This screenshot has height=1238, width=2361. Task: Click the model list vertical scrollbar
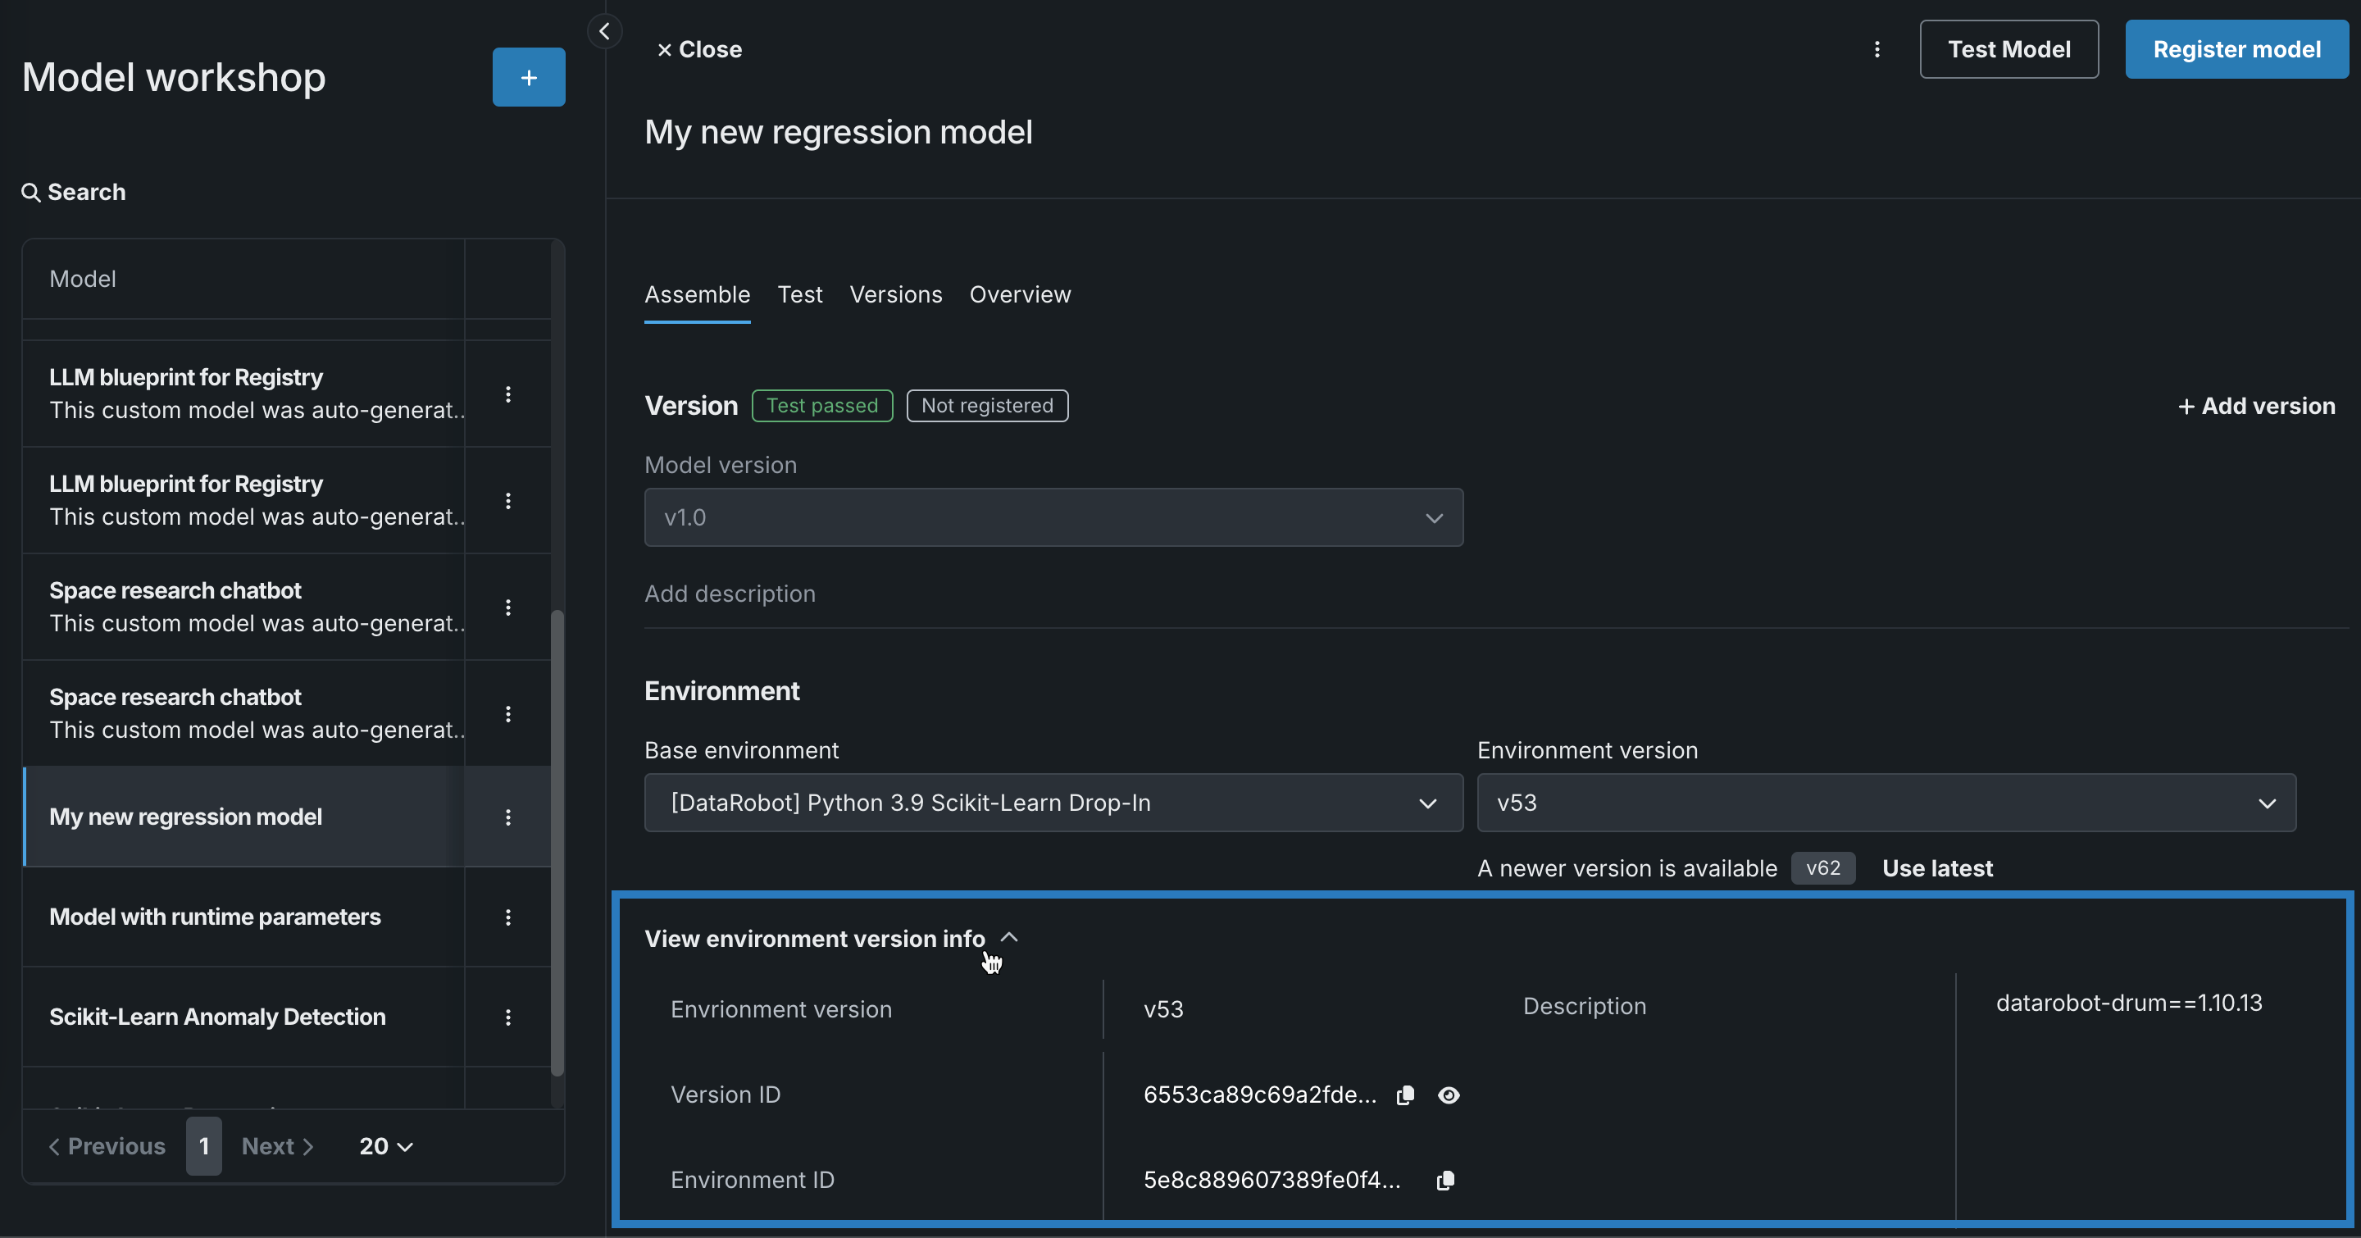point(557,841)
